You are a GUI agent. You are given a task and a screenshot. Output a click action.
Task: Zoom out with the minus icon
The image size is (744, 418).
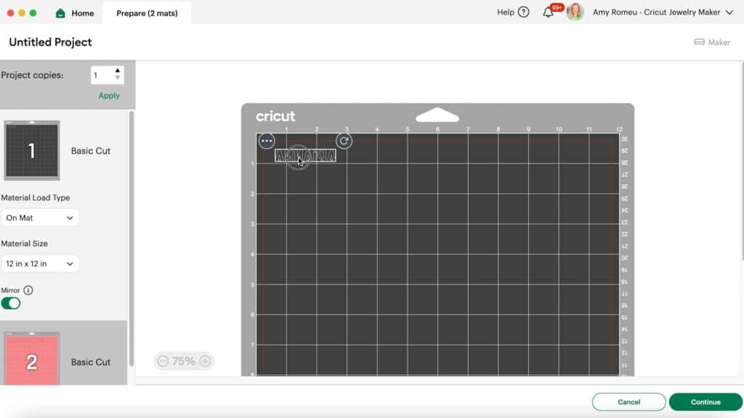click(x=163, y=361)
